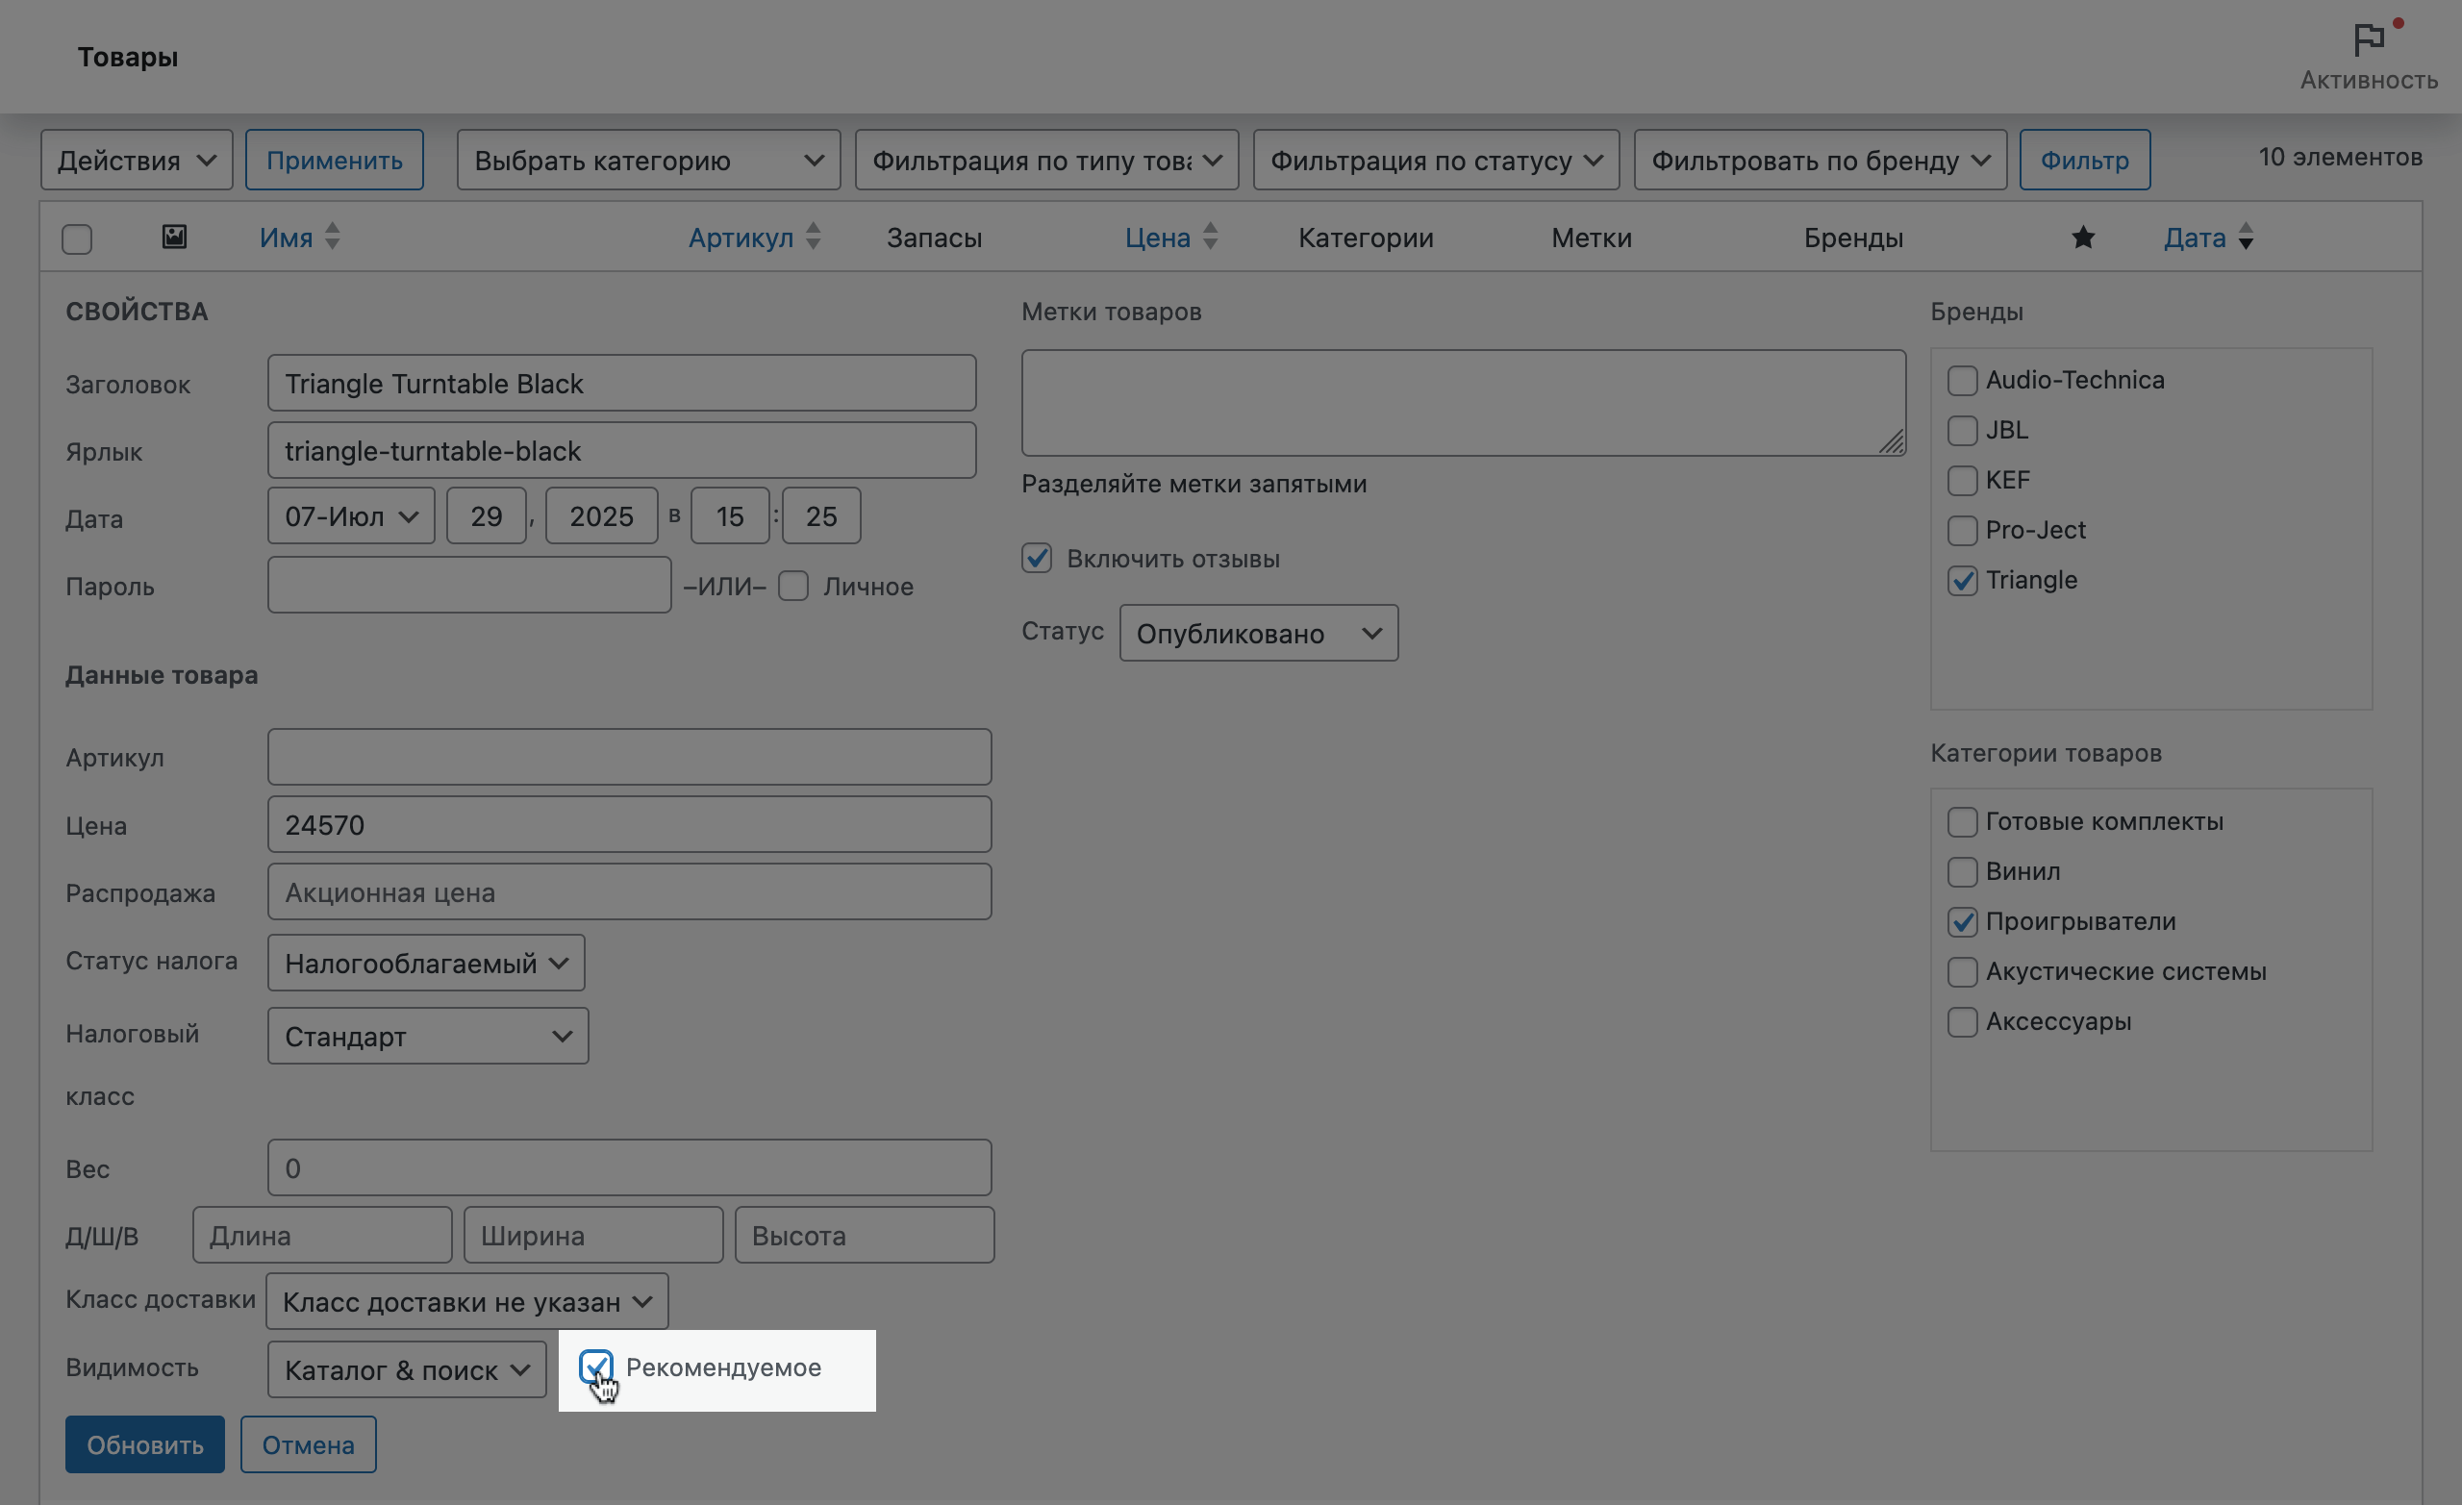Check the Акустические системы category
Image resolution: width=2462 pixels, height=1505 pixels.
(x=1961, y=972)
